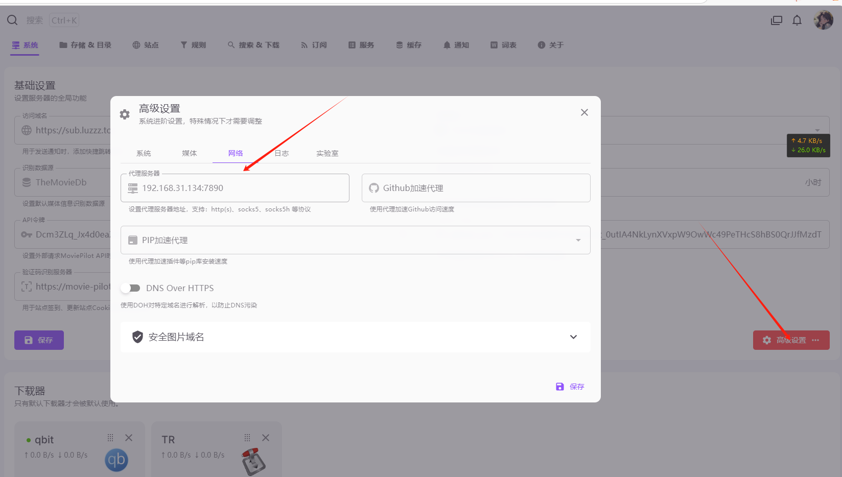842x477 pixels.
Task: Enable the DNS Over HTTPS switch
Action: 131,288
